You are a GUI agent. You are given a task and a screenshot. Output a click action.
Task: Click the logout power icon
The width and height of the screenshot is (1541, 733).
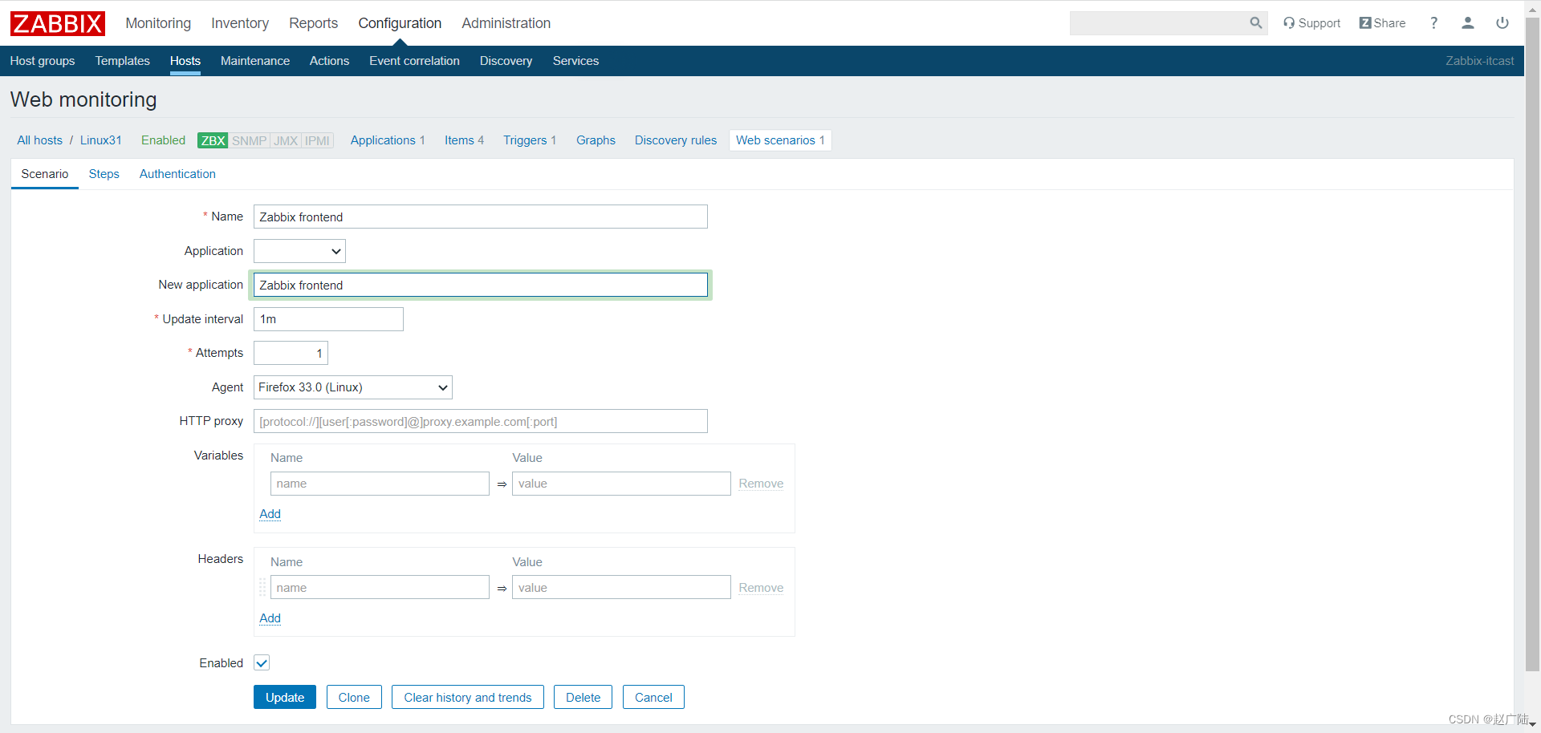(x=1502, y=23)
